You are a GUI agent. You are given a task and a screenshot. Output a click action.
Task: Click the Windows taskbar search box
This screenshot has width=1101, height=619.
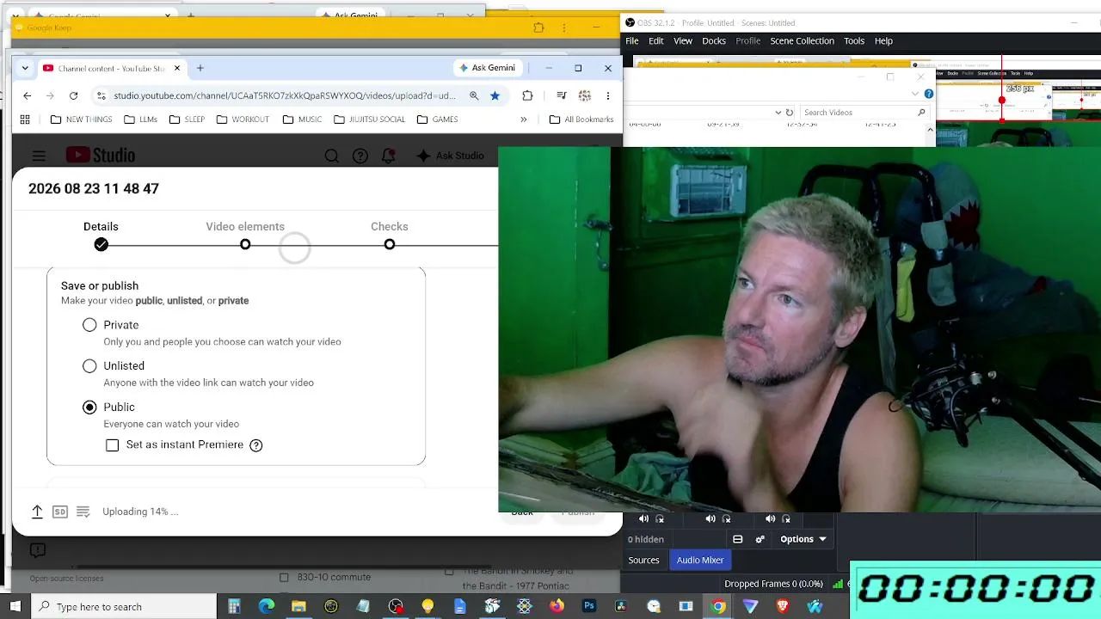[x=125, y=607]
